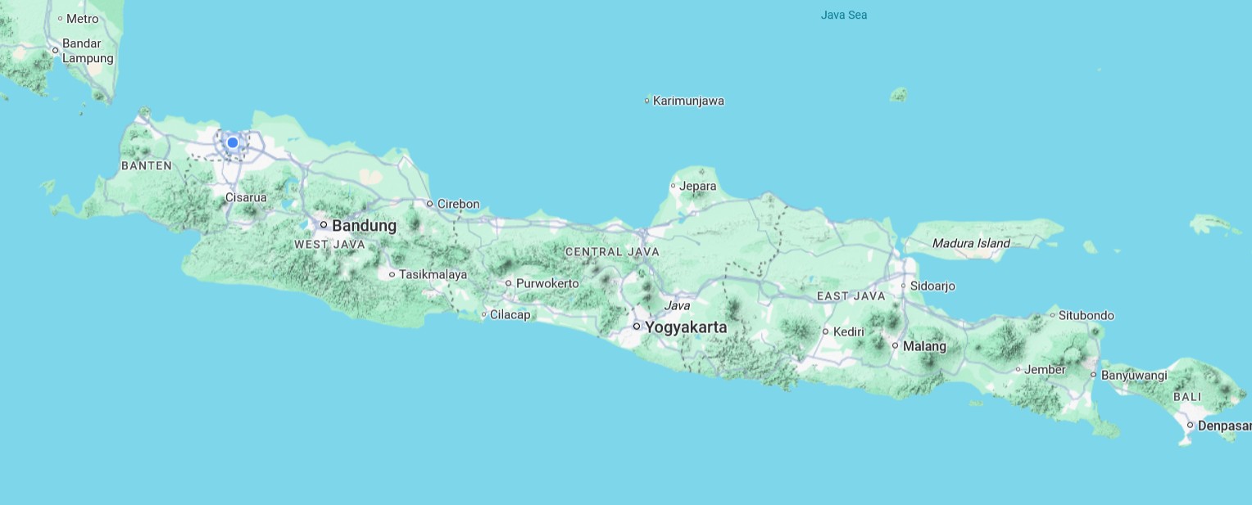Select the CENTRAL JAVA region label

click(611, 251)
